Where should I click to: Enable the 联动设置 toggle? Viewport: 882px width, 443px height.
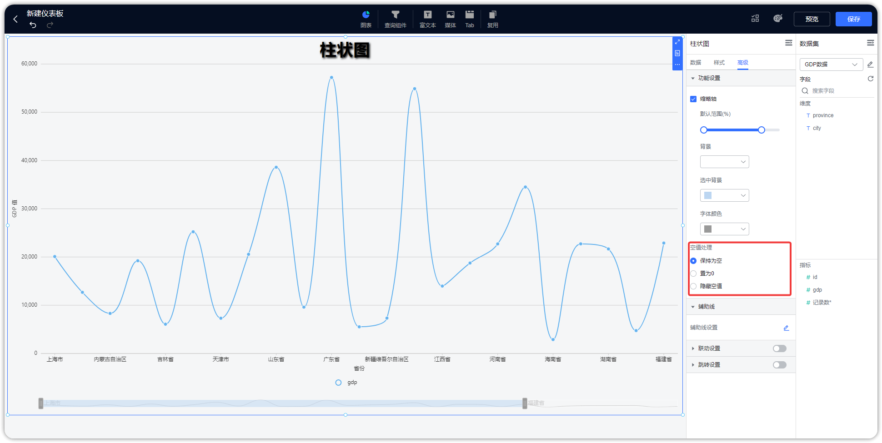pos(780,348)
